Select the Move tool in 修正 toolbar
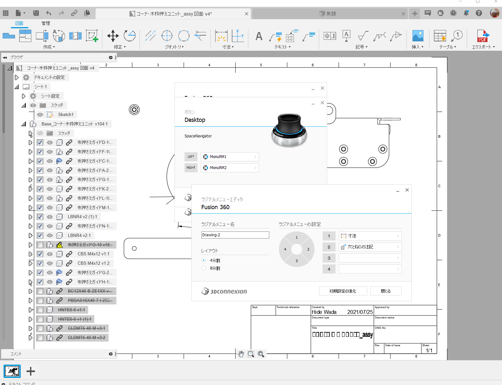Image resolution: width=502 pixels, height=385 pixels. (x=113, y=36)
